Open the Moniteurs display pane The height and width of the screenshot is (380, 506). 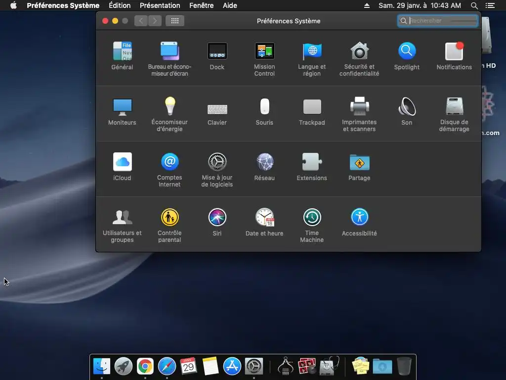[x=122, y=111]
